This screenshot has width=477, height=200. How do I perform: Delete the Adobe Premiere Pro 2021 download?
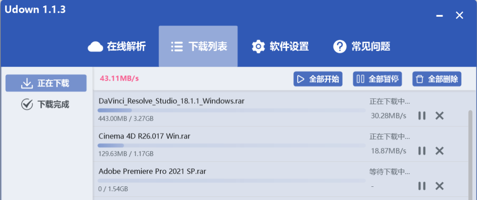pyautogui.click(x=439, y=186)
